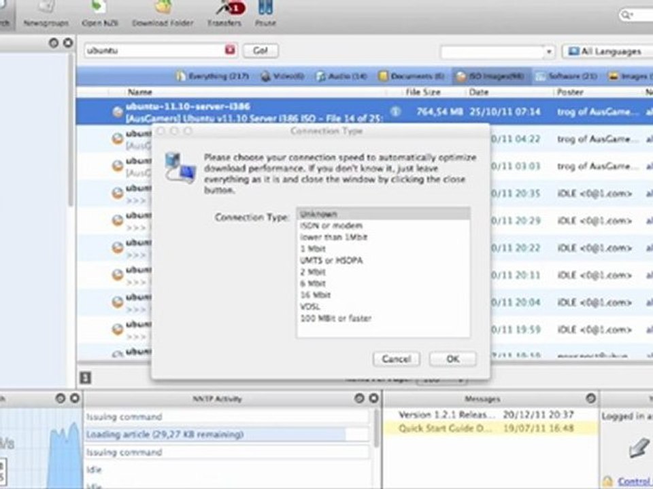Viewport: 653px width, 489px height.
Task: Confirm Connection Type with OK
Action: click(x=453, y=359)
